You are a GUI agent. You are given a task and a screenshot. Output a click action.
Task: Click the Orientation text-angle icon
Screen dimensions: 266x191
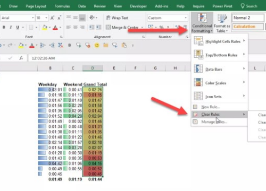[92, 18]
